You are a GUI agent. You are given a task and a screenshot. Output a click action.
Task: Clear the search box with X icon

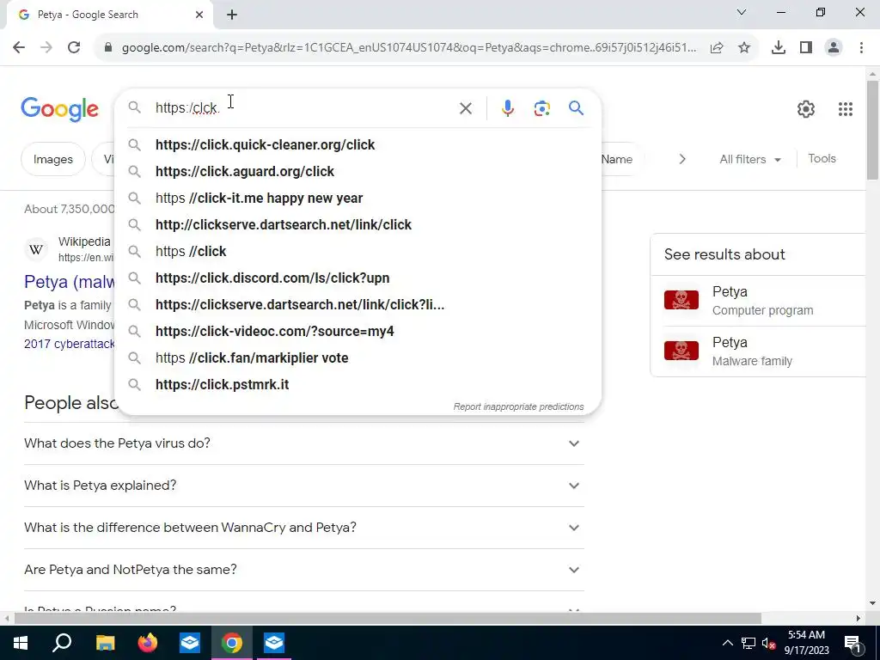click(465, 107)
